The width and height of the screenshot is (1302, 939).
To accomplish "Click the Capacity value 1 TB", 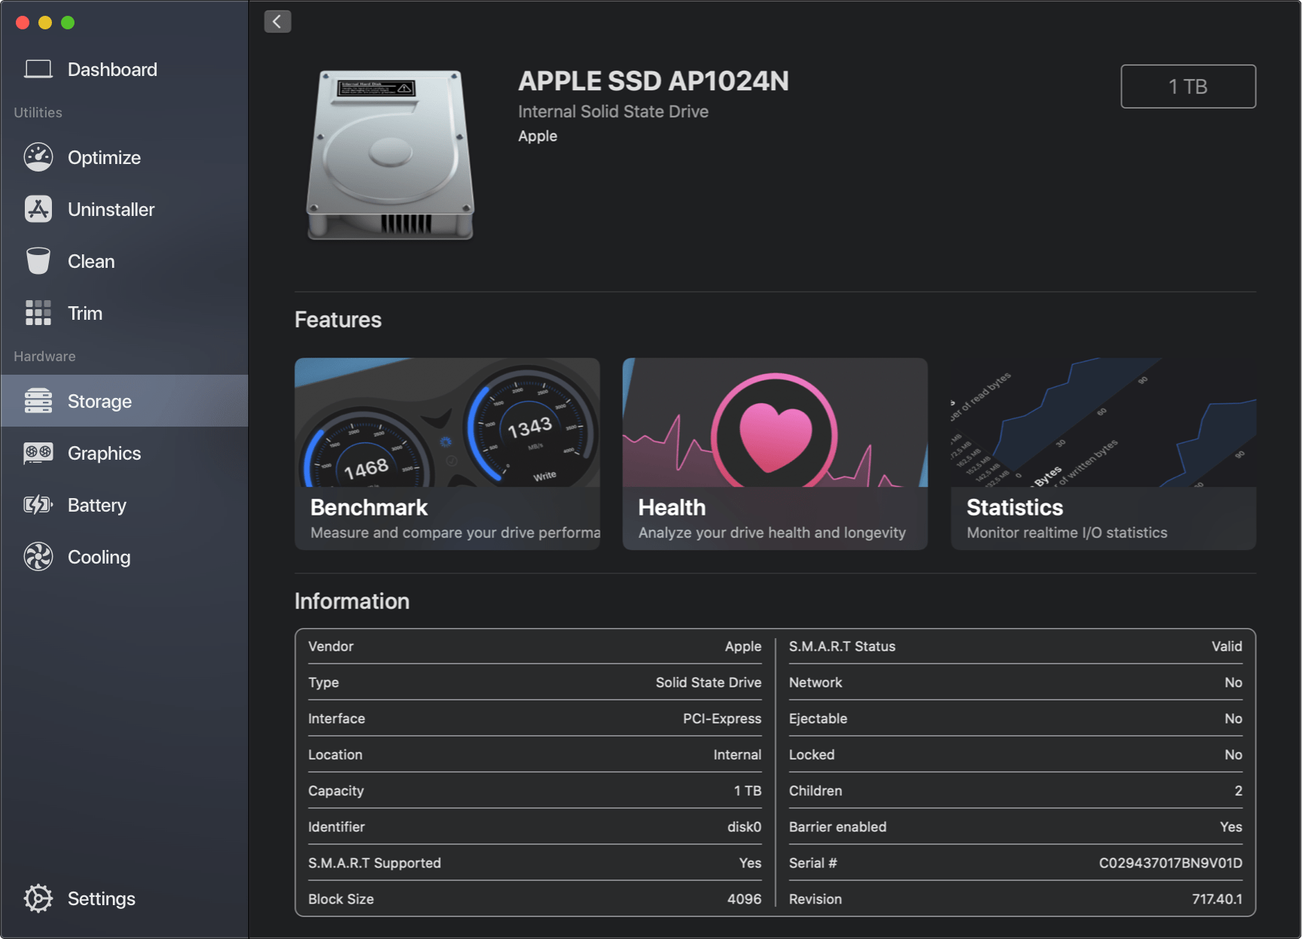I will coord(747,791).
